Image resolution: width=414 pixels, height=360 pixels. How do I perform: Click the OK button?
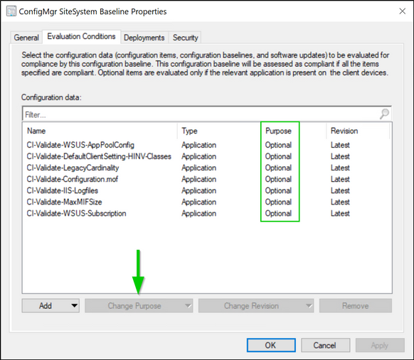[x=271, y=345]
